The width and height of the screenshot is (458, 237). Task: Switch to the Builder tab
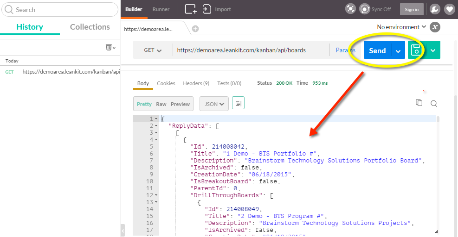tap(134, 9)
